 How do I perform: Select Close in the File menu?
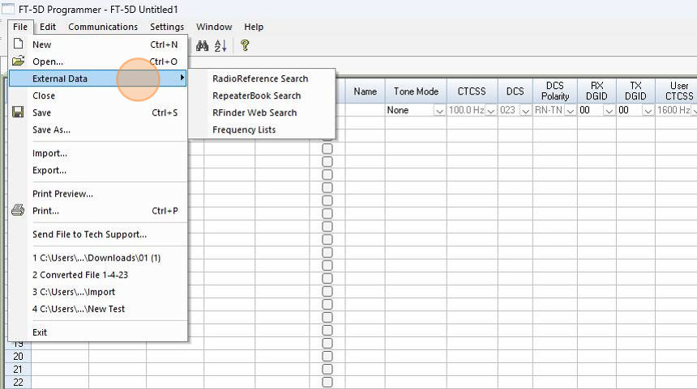click(x=98, y=95)
